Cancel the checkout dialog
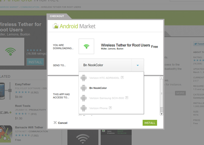This screenshot has width=204, height=145. click(x=60, y=123)
